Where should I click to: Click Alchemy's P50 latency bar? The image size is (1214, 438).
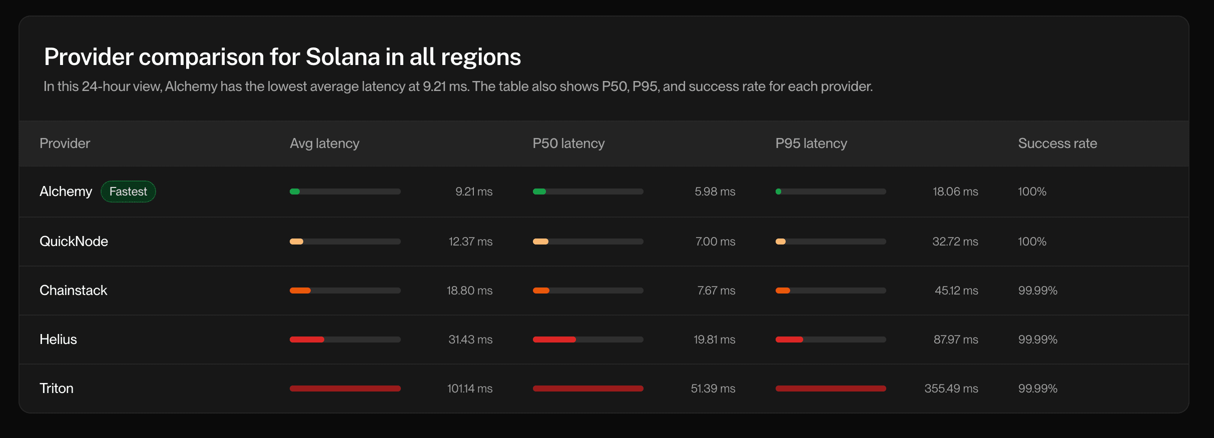coord(588,191)
